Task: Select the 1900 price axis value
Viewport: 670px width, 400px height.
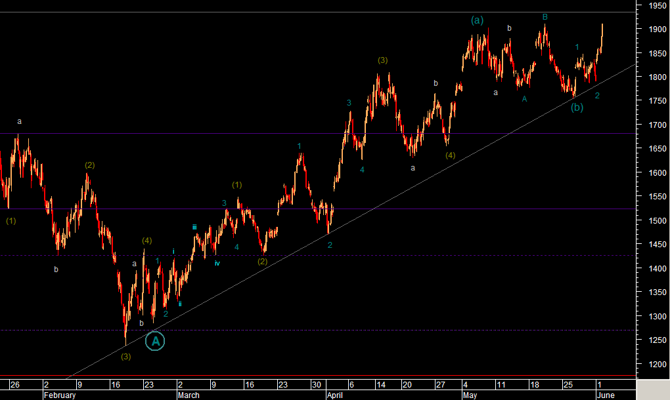Action: tap(658, 30)
